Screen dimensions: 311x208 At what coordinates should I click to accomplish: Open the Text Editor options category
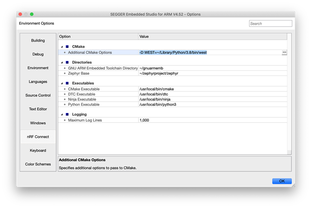click(x=38, y=109)
